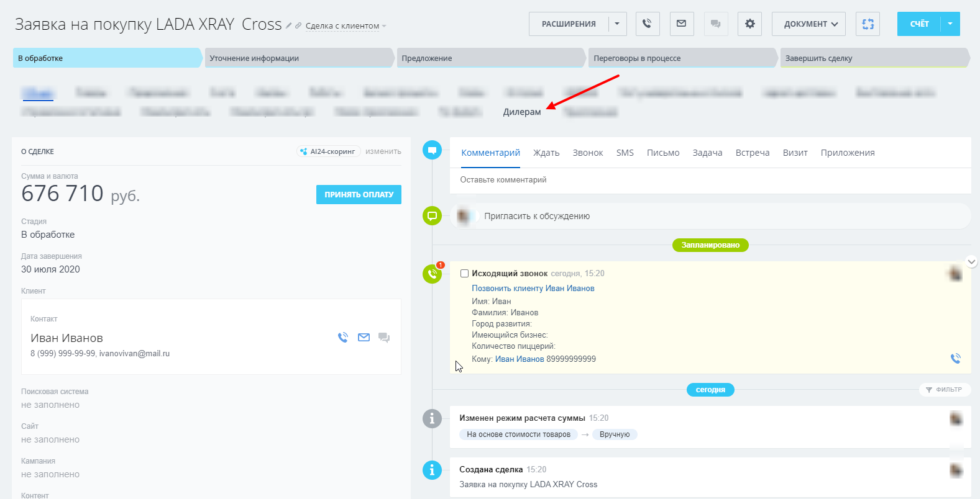Switch to the SMS tab
Image resolution: width=980 pixels, height=499 pixels.
tap(625, 153)
